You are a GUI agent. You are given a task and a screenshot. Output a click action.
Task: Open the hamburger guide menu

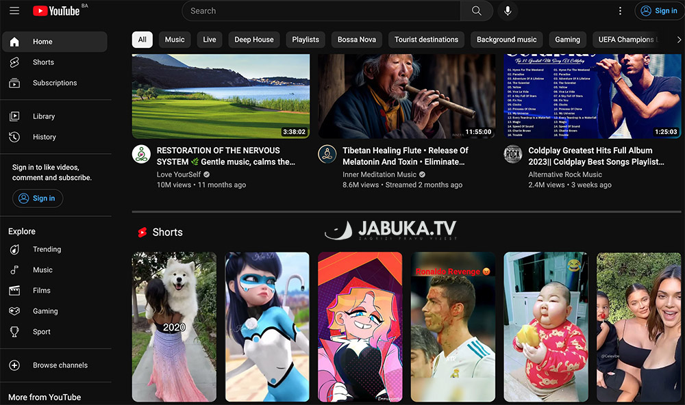(14, 11)
